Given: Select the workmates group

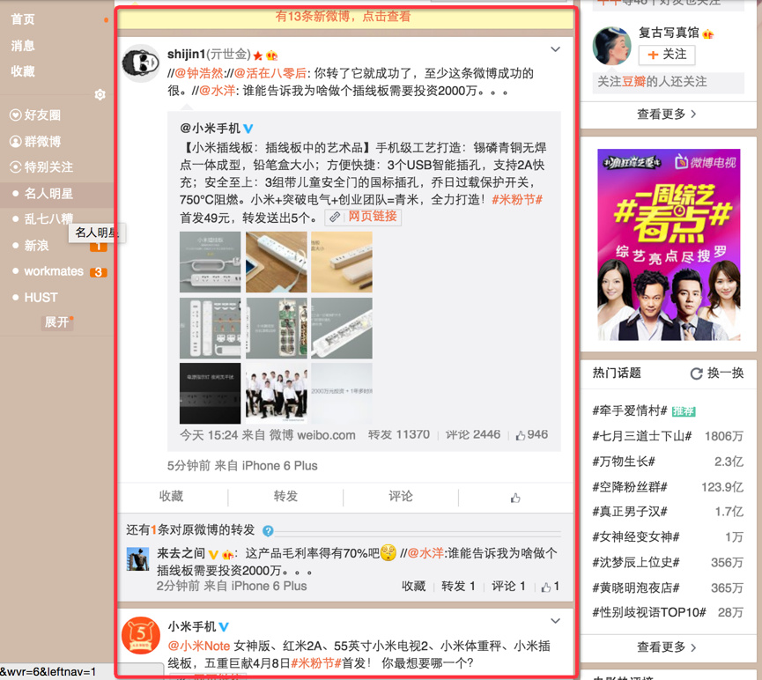Looking at the screenshot, I should click(54, 271).
